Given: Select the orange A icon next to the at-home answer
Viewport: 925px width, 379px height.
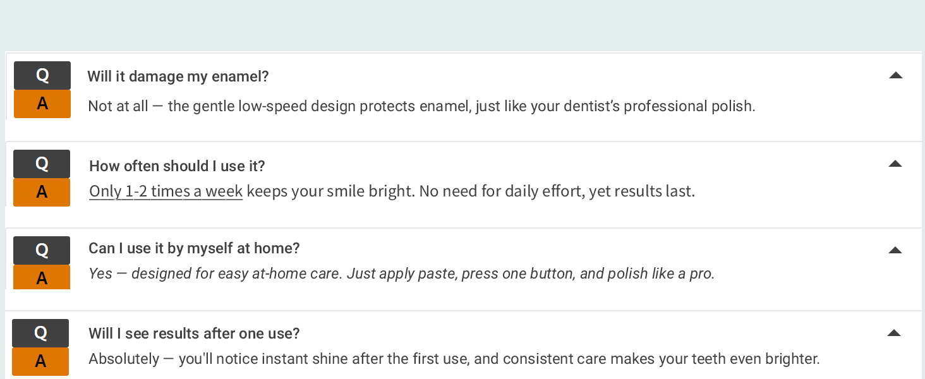Looking at the screenshot, I should click(x=42, y=277).
